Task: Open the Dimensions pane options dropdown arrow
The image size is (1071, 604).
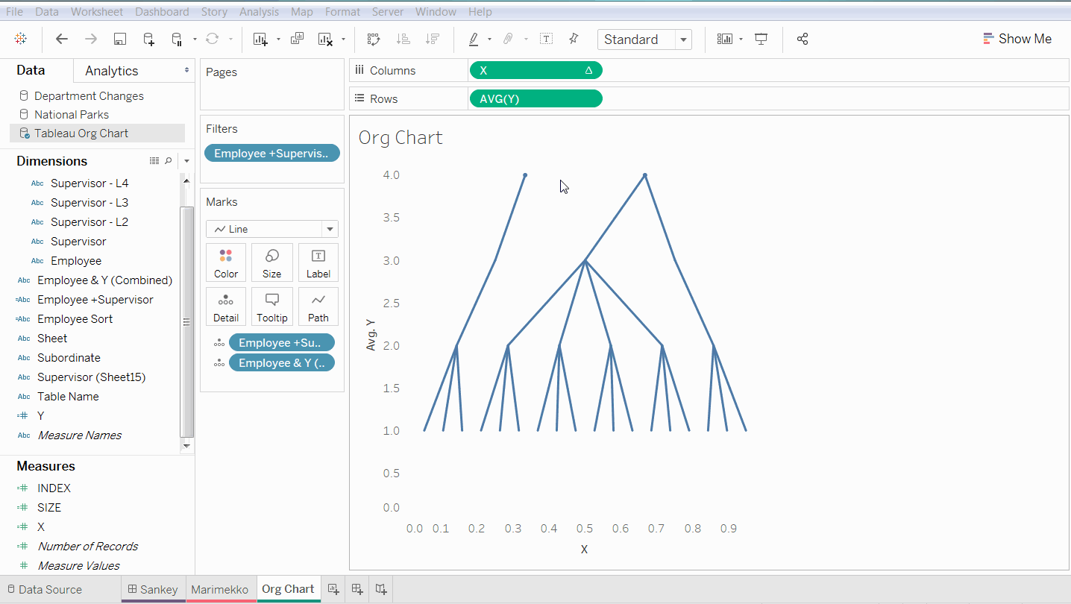Action: pos(186,160)
